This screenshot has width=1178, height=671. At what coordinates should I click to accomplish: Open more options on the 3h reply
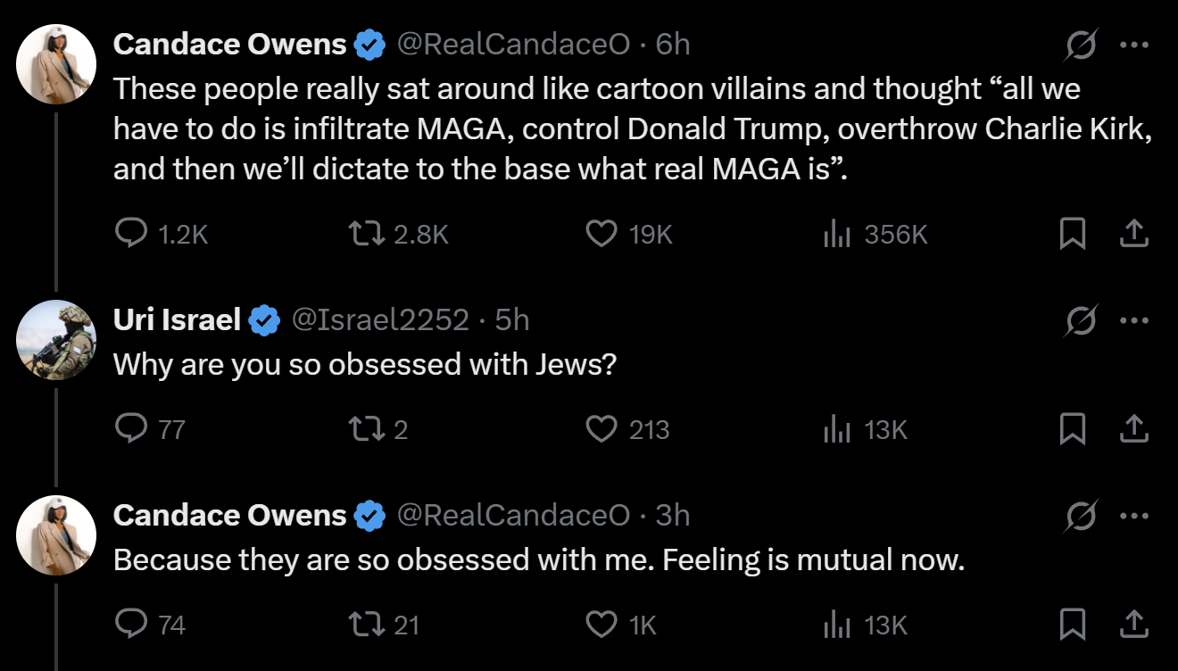click(1133, 516)
